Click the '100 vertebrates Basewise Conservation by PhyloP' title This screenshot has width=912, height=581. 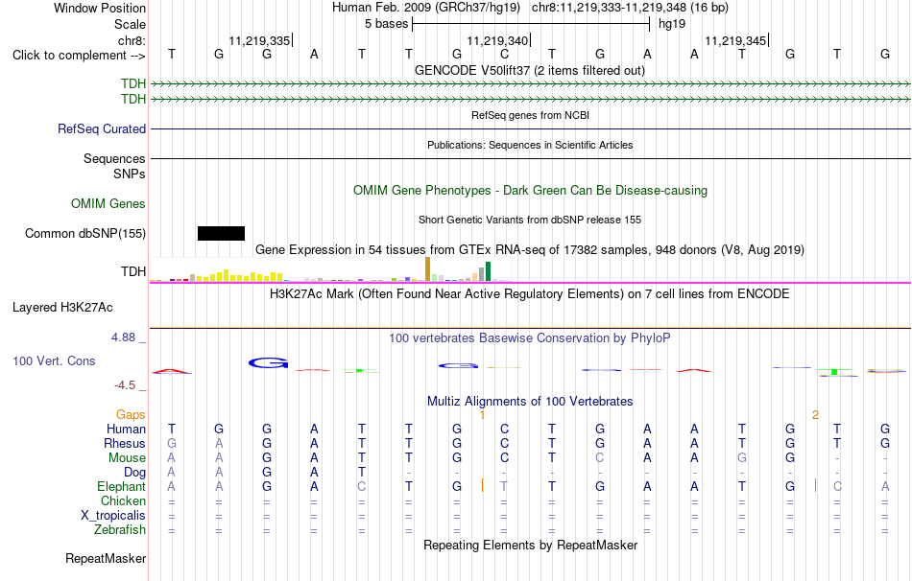[x=530, y=338]
